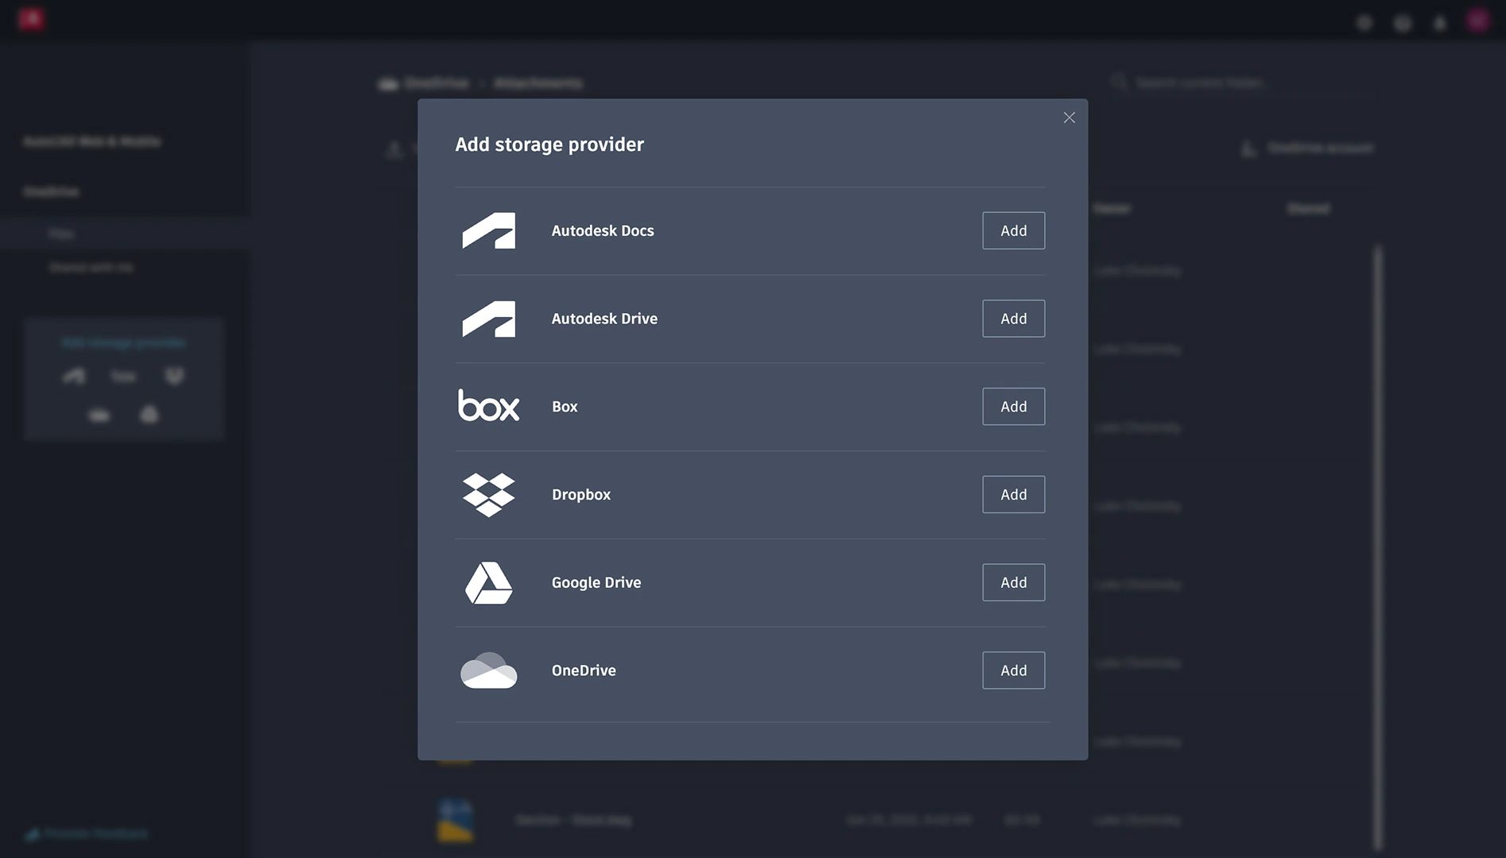Click the OneDrive cloud icon
The width and height of the screenshot is (1506, 858).
click(488, 670)
